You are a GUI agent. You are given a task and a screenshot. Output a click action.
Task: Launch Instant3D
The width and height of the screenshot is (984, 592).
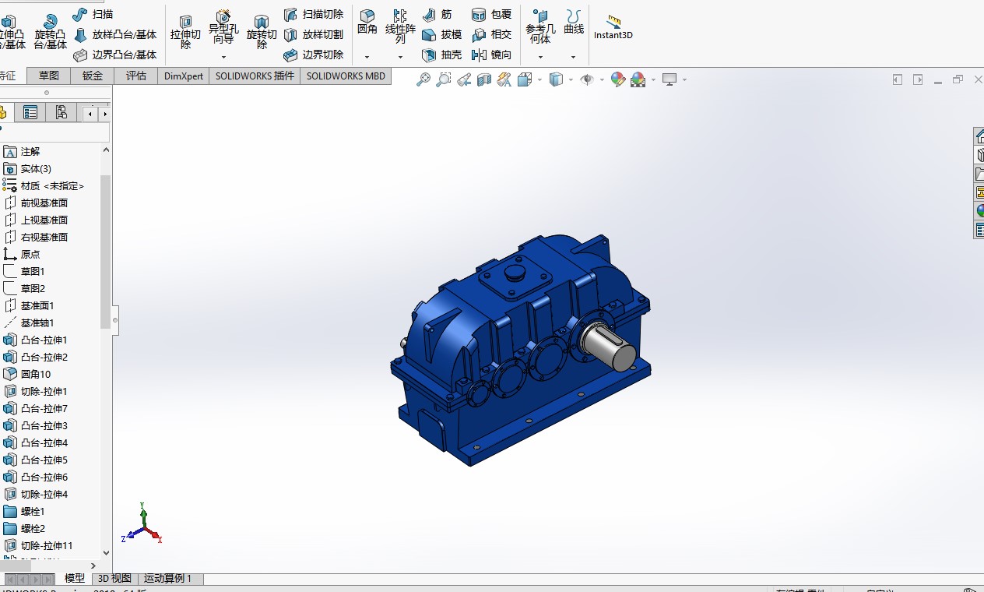pyautogui.click(x=613, y=26)
